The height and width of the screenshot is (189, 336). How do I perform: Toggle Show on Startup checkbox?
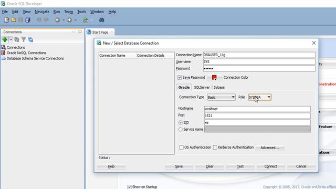click(x=130, y=187)
